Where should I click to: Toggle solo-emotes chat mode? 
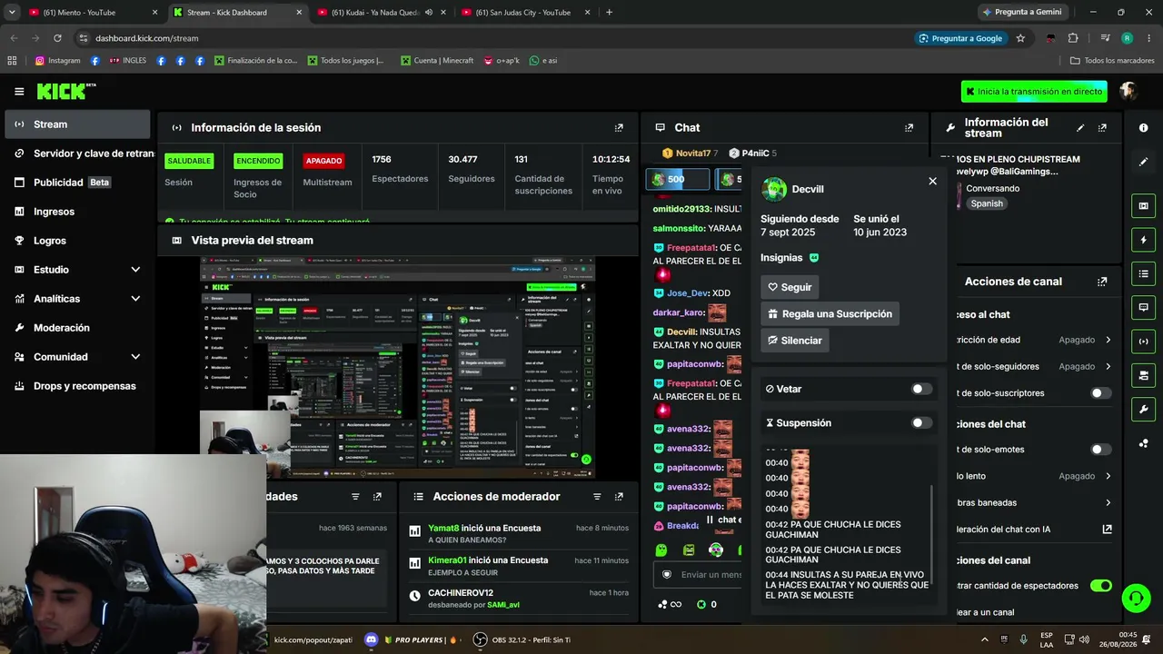[x=1100, y=450]
